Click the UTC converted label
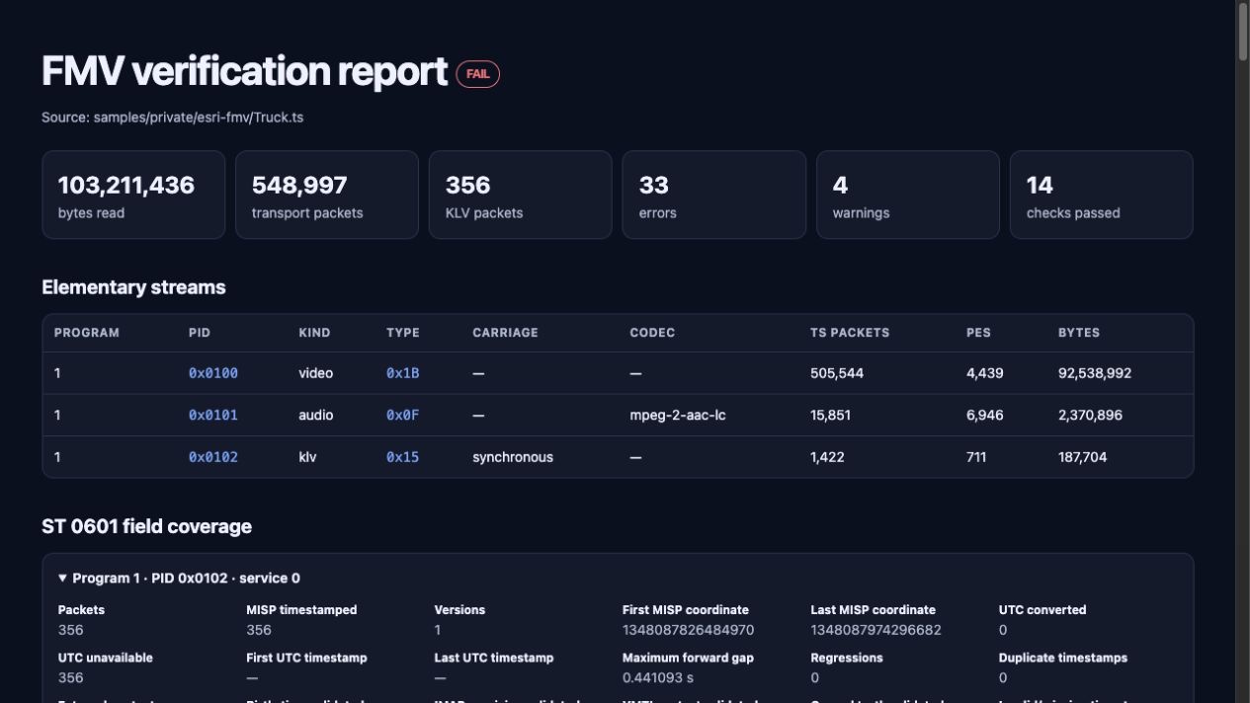1250x703 pixels. point(1042,610)
